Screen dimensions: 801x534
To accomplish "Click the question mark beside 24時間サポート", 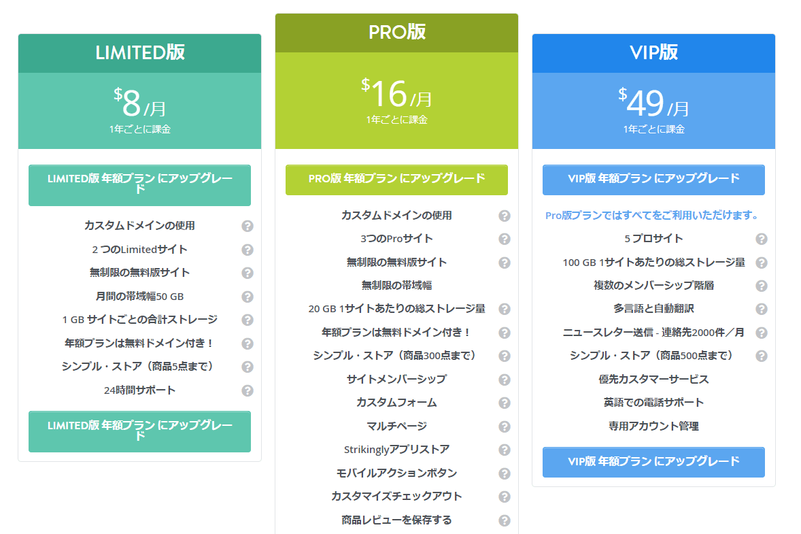I will [248, 390].
